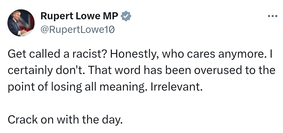Click the phrase 'point of losing' in tweet
This screenshot has width=283, height=133.
coord(45,87)
